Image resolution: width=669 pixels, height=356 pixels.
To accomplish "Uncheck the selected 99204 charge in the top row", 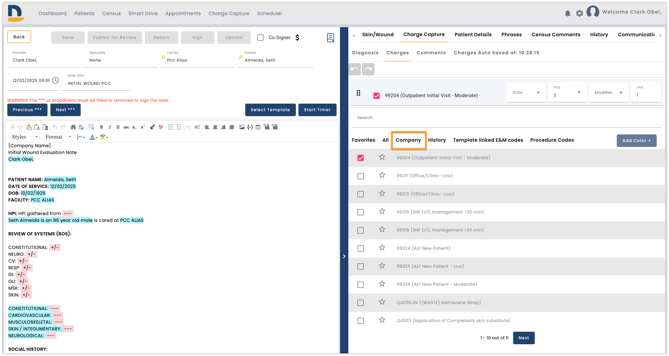I will coord(377,96).
